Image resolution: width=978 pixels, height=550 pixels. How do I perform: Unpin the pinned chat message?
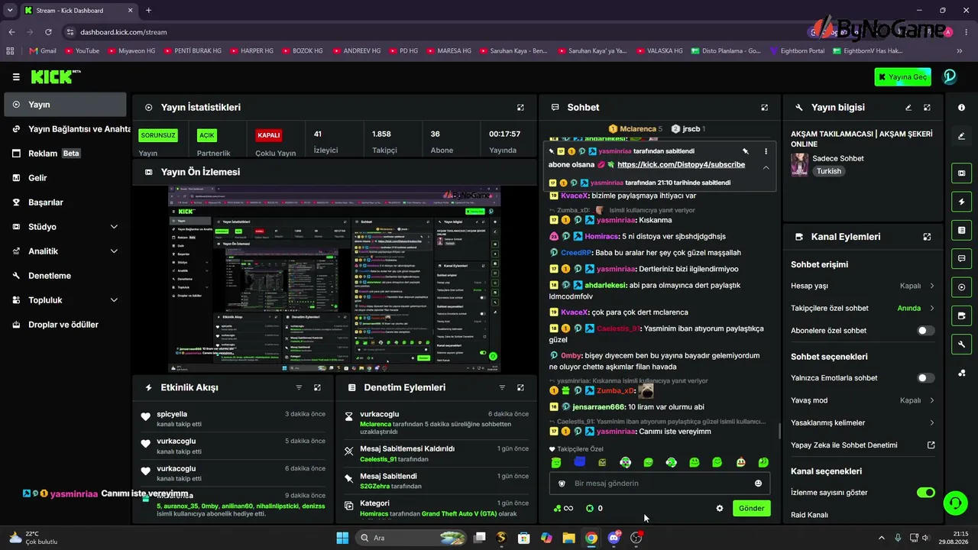pos(746,151)
